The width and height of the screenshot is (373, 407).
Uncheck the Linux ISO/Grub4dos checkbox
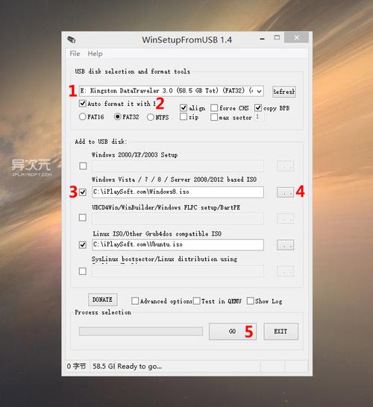[83, 244]
